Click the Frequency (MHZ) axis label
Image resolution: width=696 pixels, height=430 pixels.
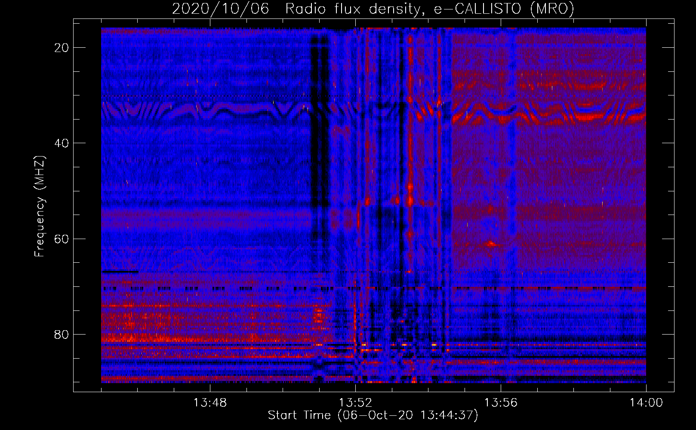pyautogui.click(x=39, y=206)
